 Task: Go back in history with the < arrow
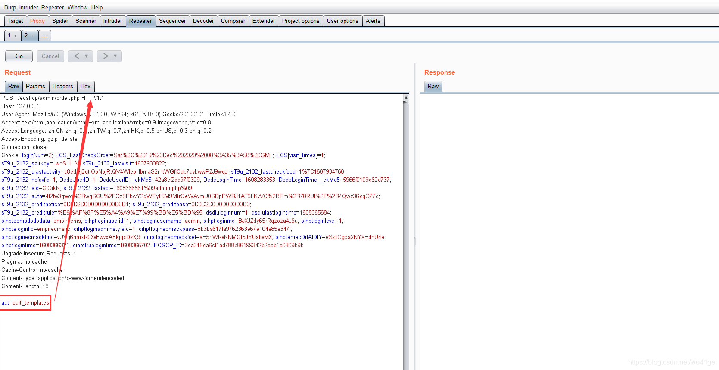[76, 56]
